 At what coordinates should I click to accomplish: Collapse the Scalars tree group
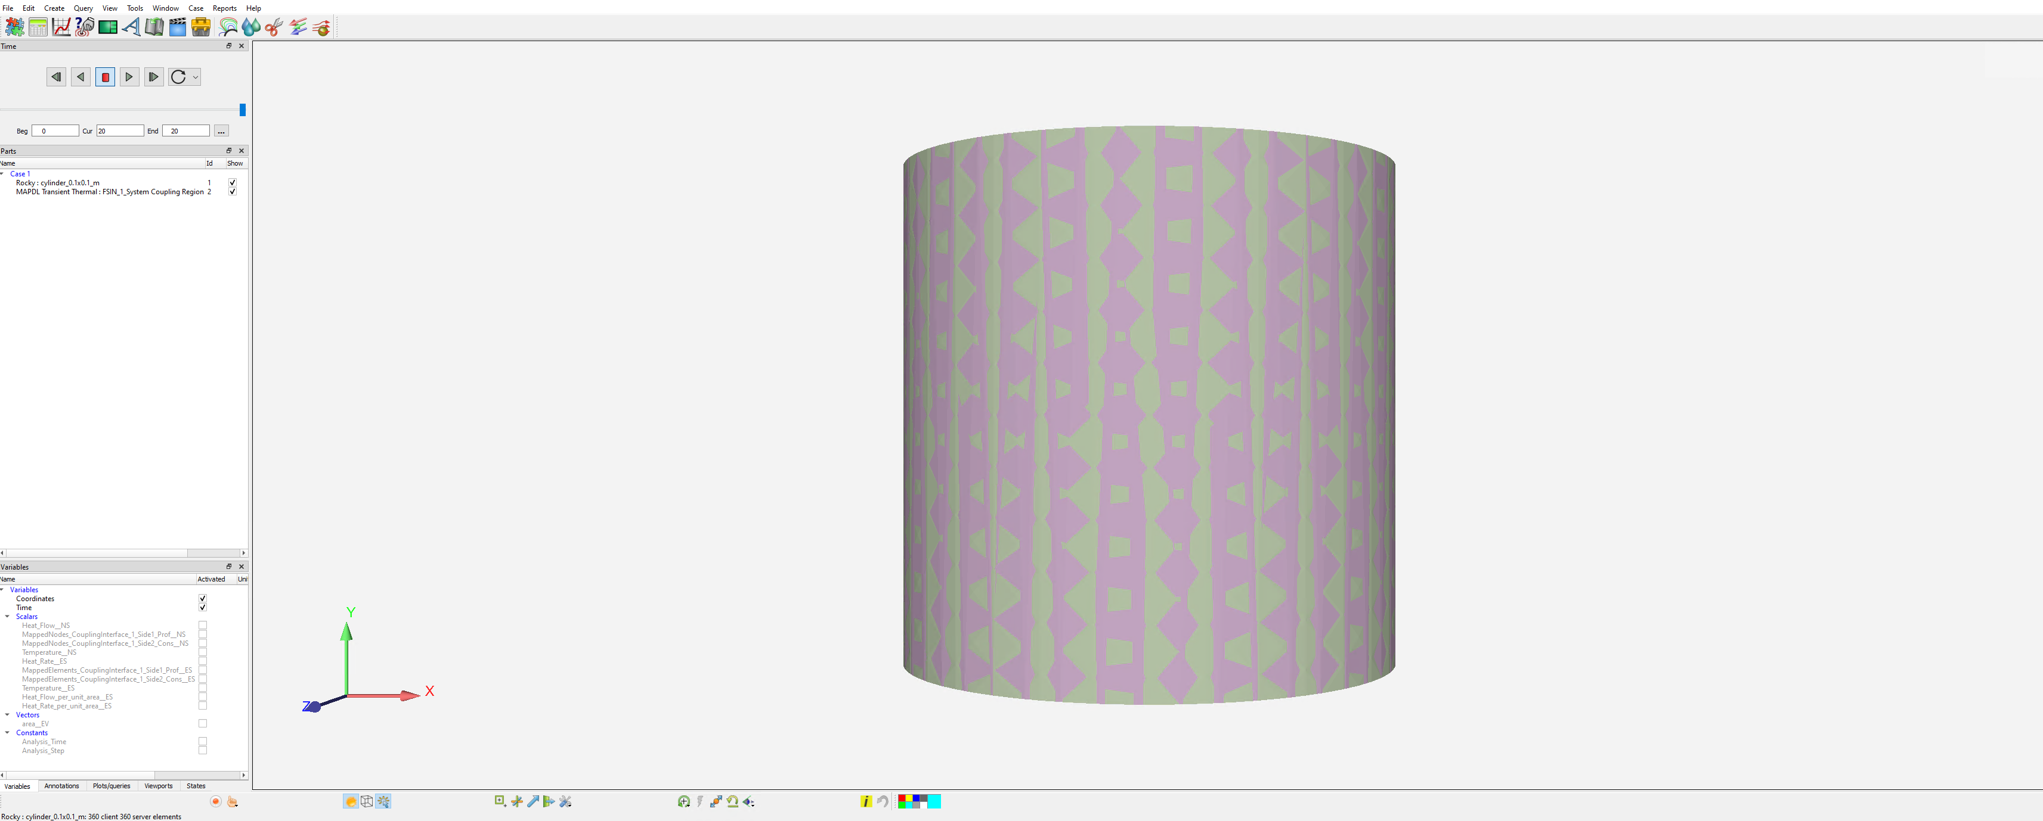8,617
